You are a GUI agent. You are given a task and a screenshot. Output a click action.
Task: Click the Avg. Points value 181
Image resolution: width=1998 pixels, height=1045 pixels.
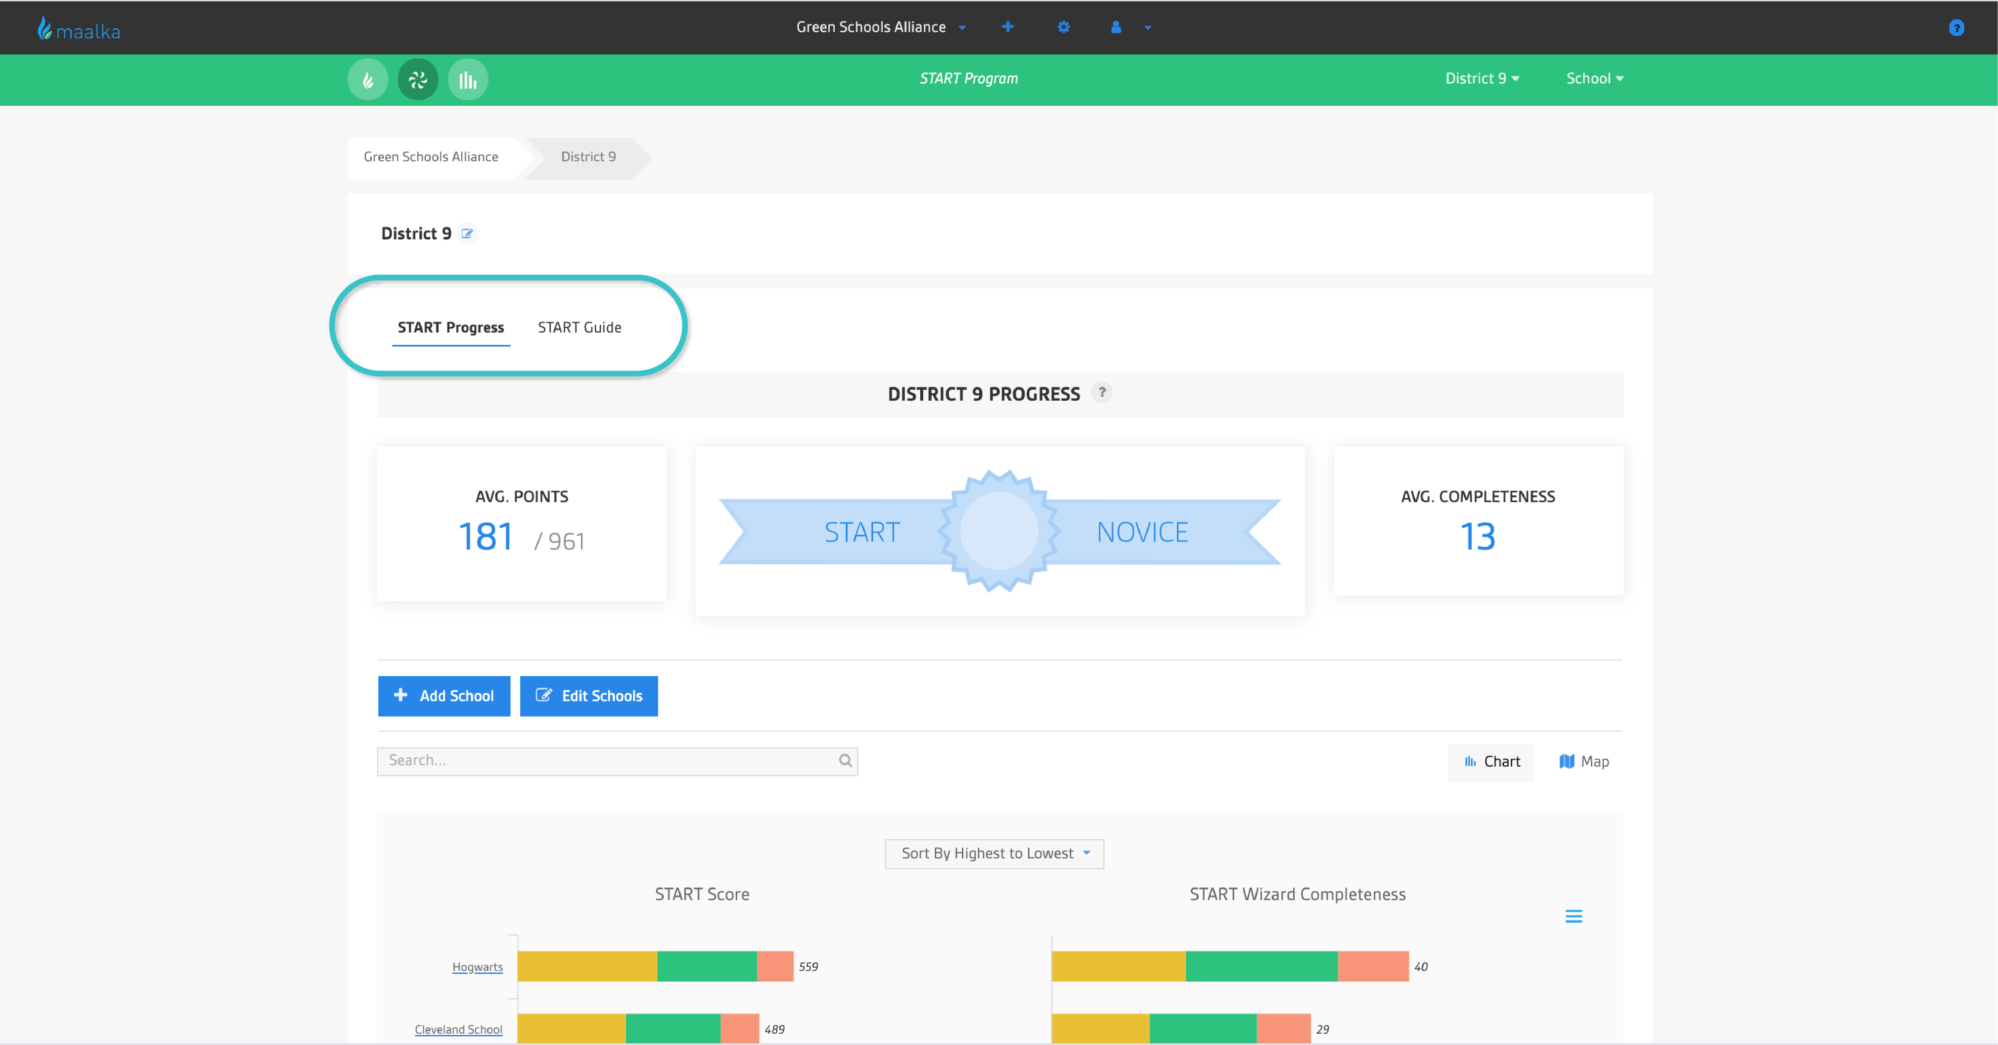(x=485, y=537)
